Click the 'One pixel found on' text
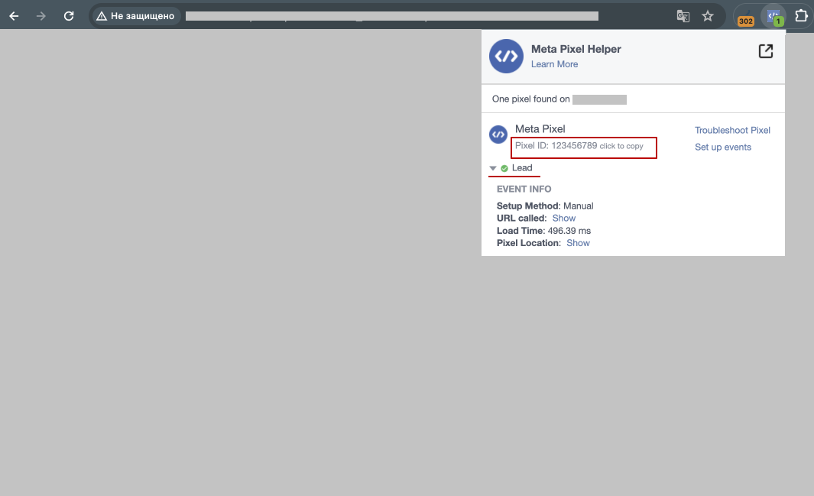The image size is (814, 496). pyautogui.click(x=530, y=99)
